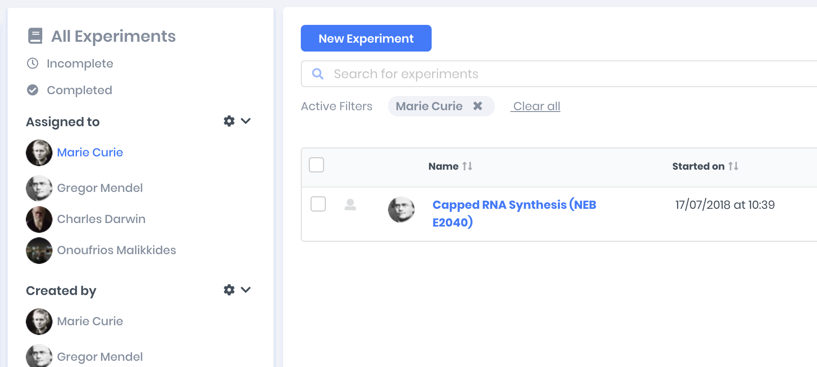Viewport: 817px width, 367px height.
Task: Open the Assigned to settings gear
Action: 229,121
